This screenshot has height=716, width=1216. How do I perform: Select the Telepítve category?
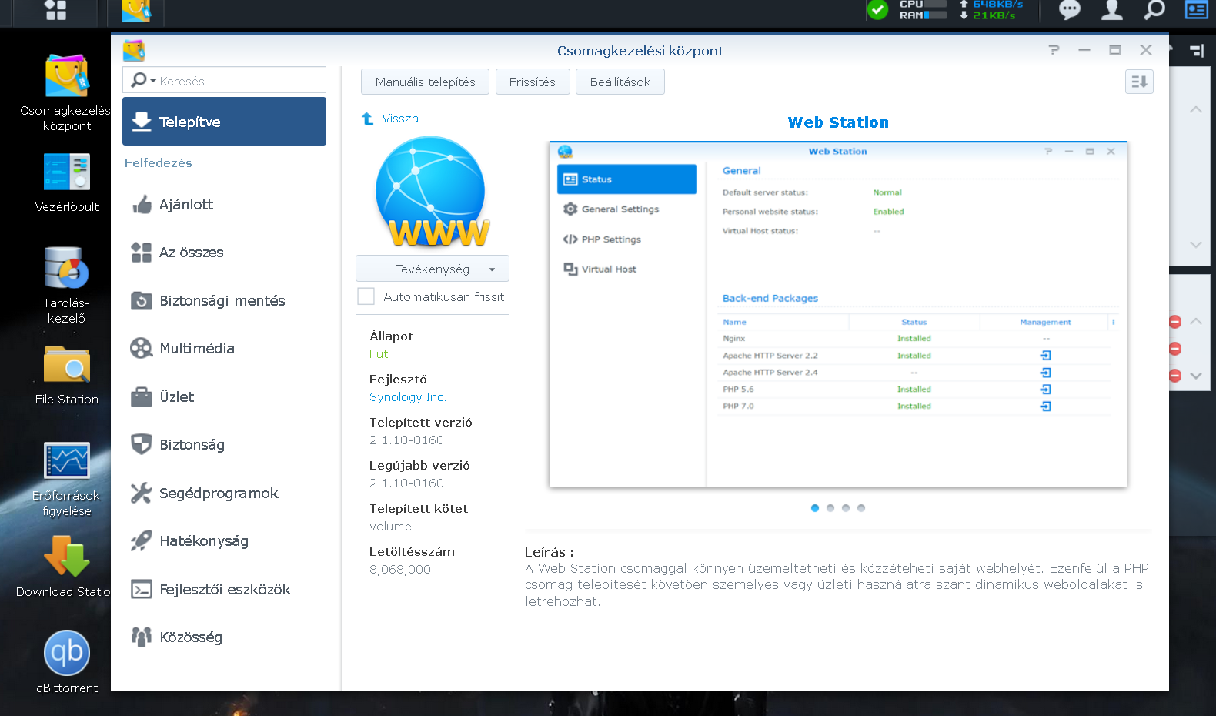click(224, 122)
